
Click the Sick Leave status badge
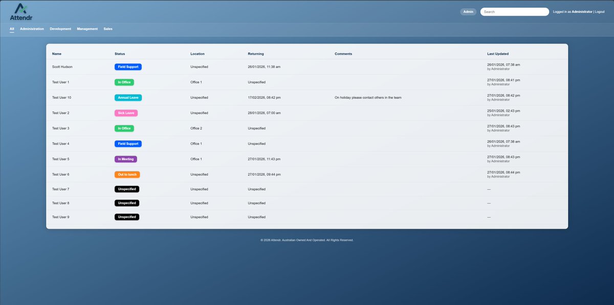[x=126, y=113]
